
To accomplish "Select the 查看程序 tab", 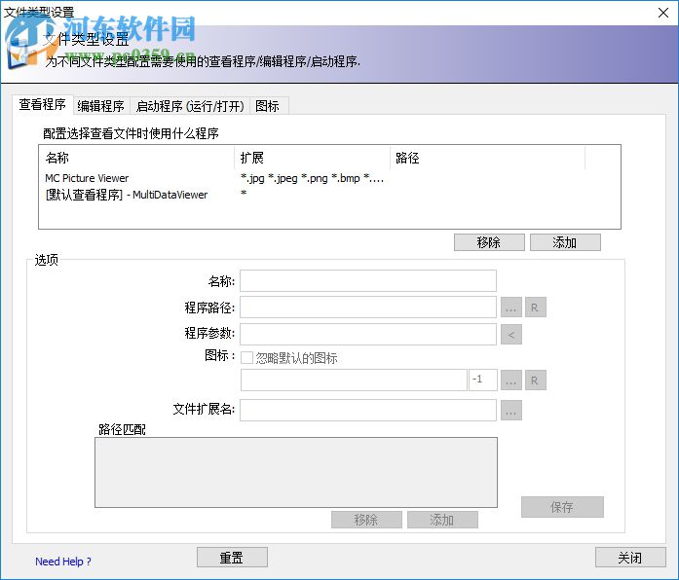I will 43,104.
